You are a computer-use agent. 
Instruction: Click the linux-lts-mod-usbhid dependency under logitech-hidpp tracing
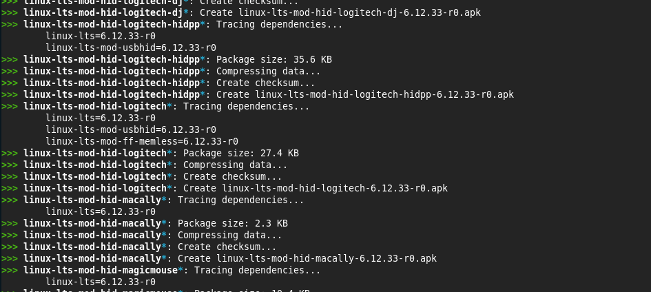point(131,48)
